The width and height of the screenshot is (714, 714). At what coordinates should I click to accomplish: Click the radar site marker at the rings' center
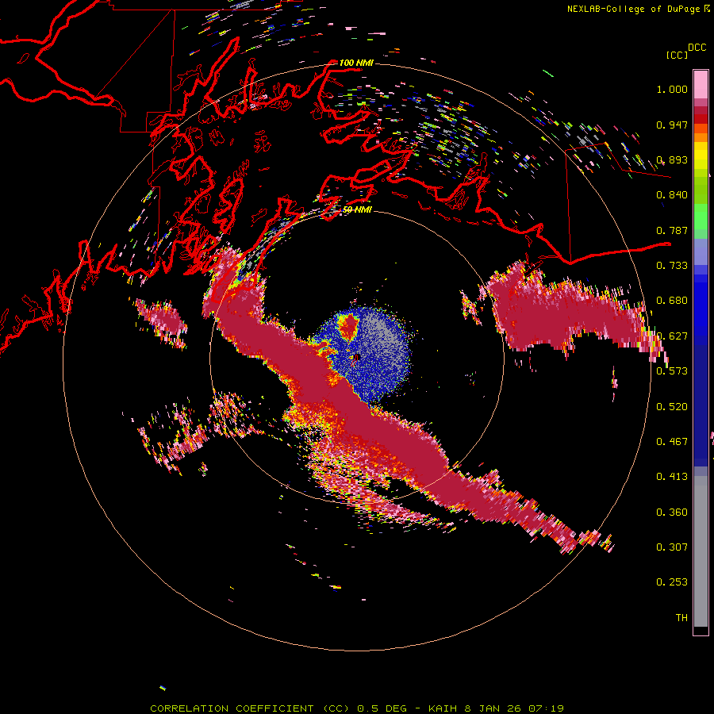(356, 358)
